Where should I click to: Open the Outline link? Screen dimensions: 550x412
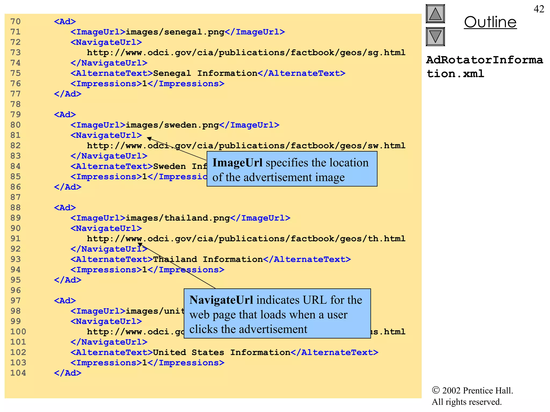point(490,22)
